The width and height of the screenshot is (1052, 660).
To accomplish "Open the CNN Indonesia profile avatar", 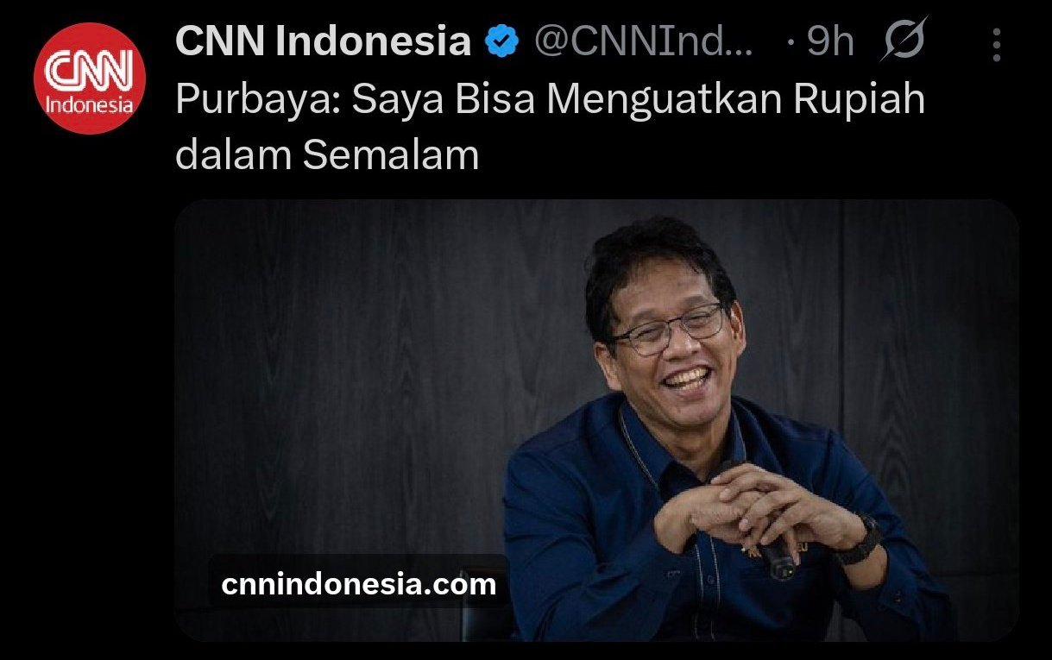I will (90, 79).
